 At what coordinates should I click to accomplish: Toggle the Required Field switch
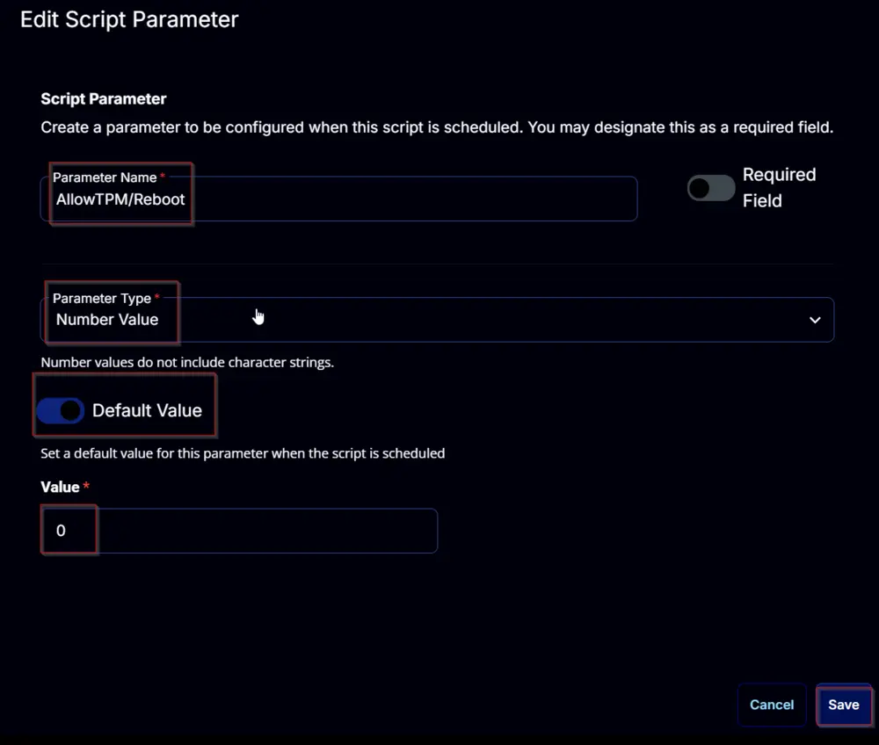711,188
